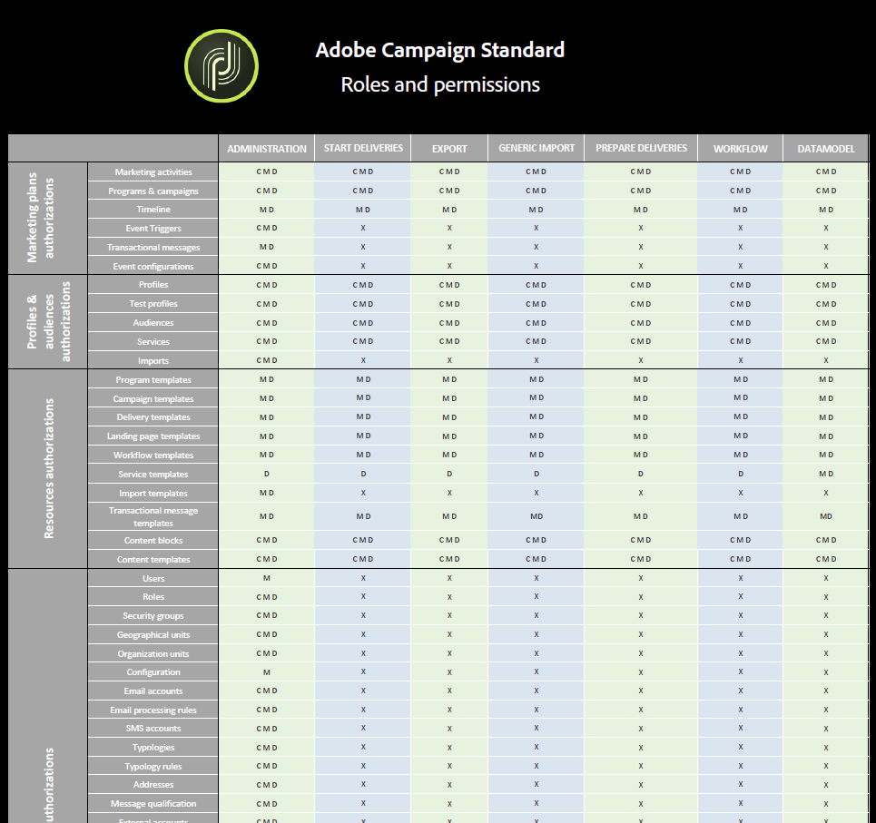The width and height of the screenshot is (876, 823).
Task: Click the Transactional messages row label
Action: click(x=153, y=248)
